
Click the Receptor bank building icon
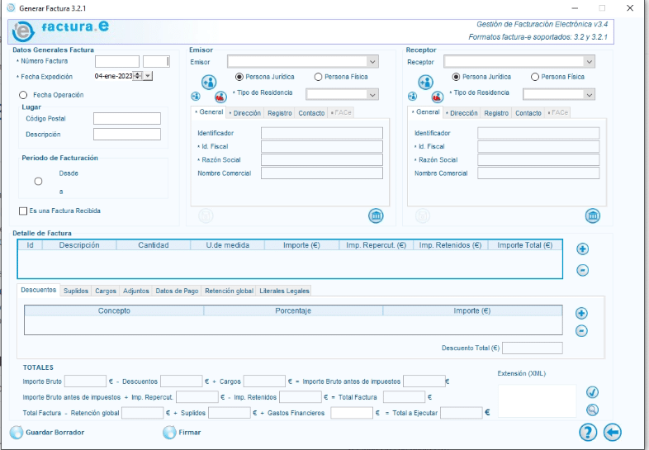point(592,216)
